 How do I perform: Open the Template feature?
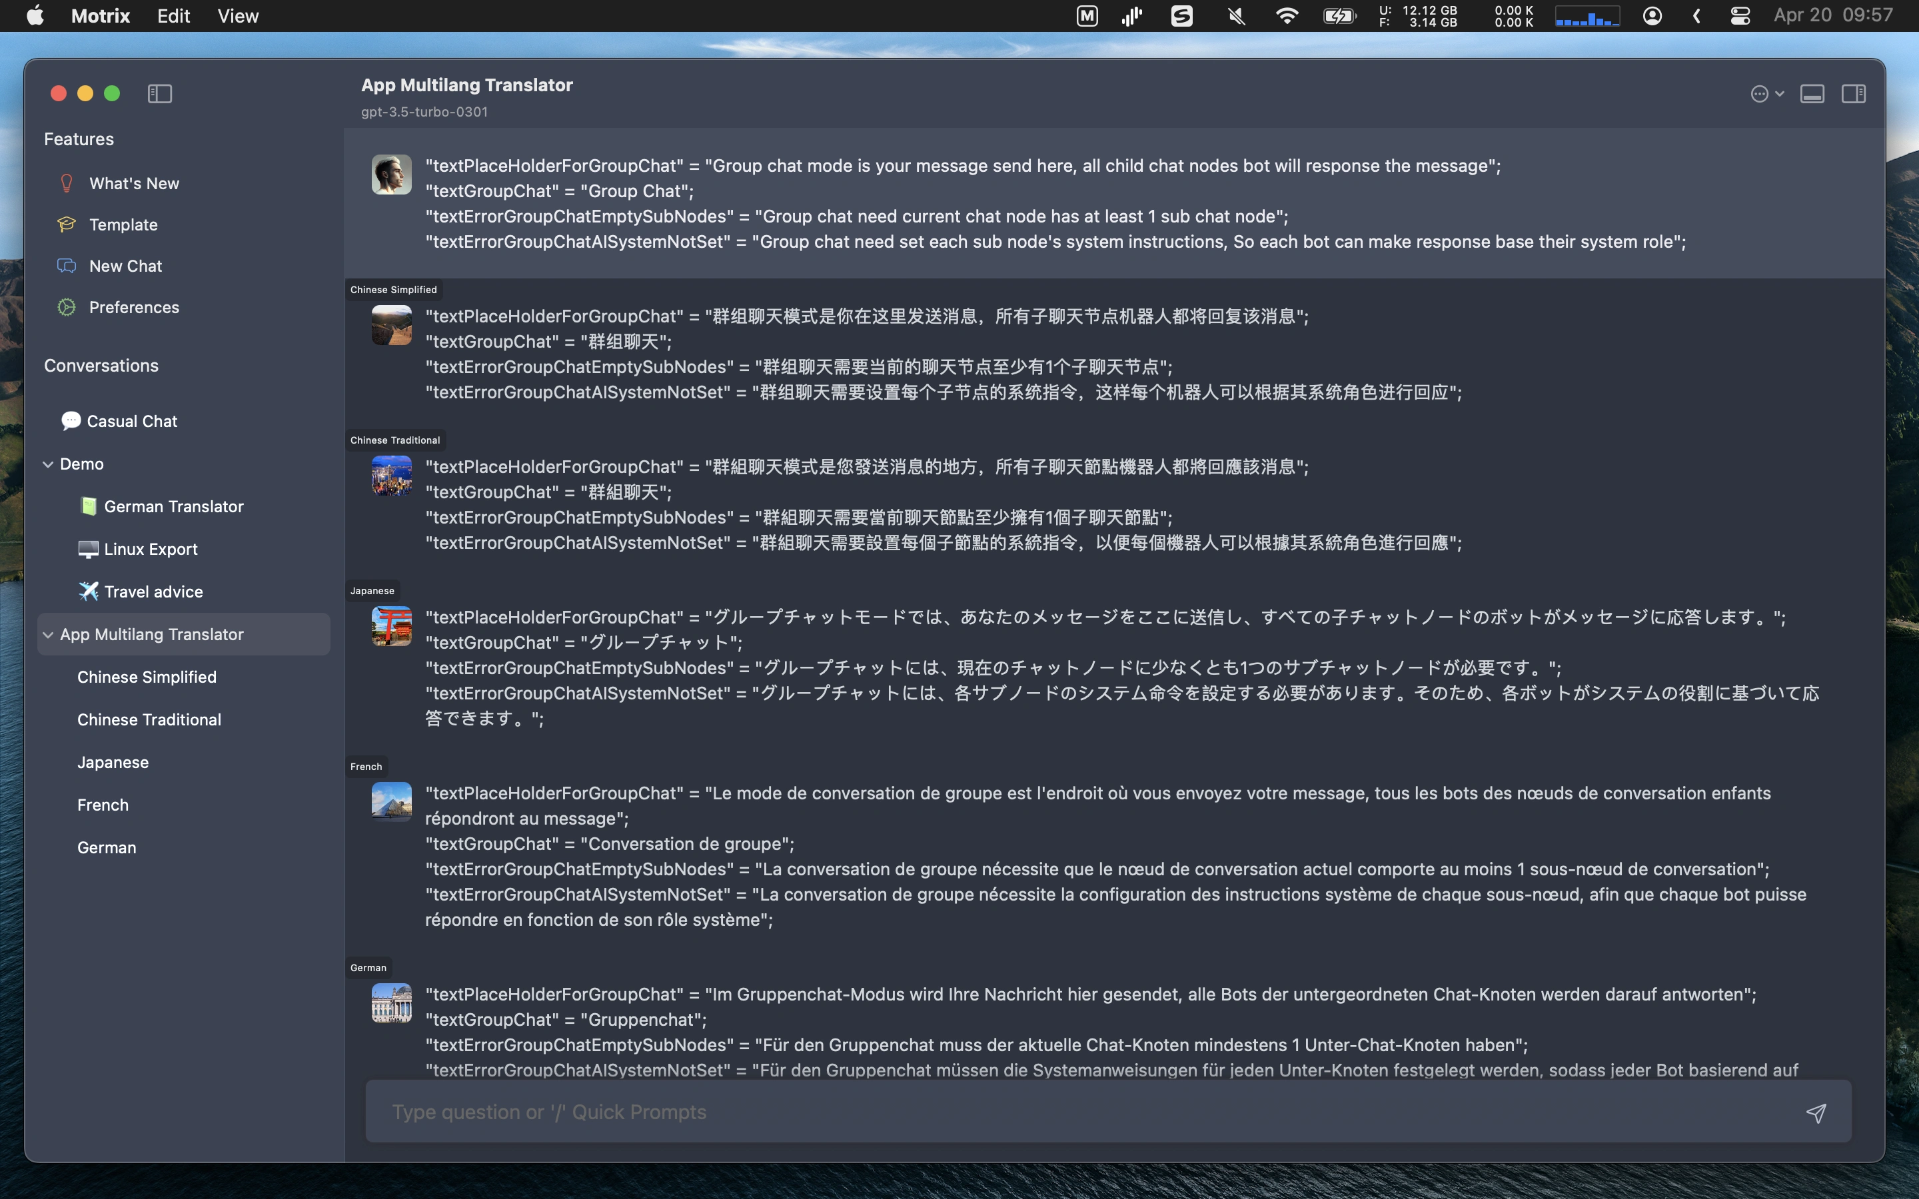[123, 224]
